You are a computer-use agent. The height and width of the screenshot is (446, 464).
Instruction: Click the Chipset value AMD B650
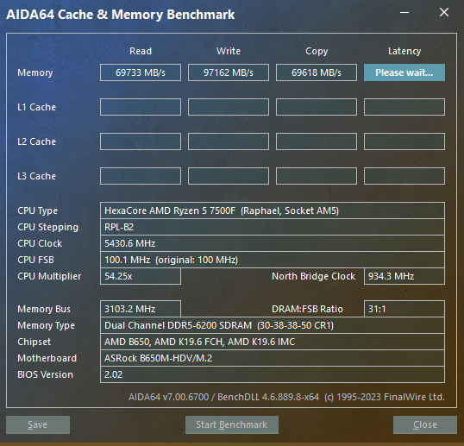click(x=273, y=342)
